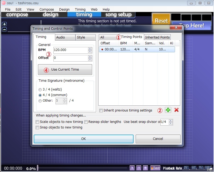Click the orange Reset button
The image size is (214, 172).
point(161,21)
